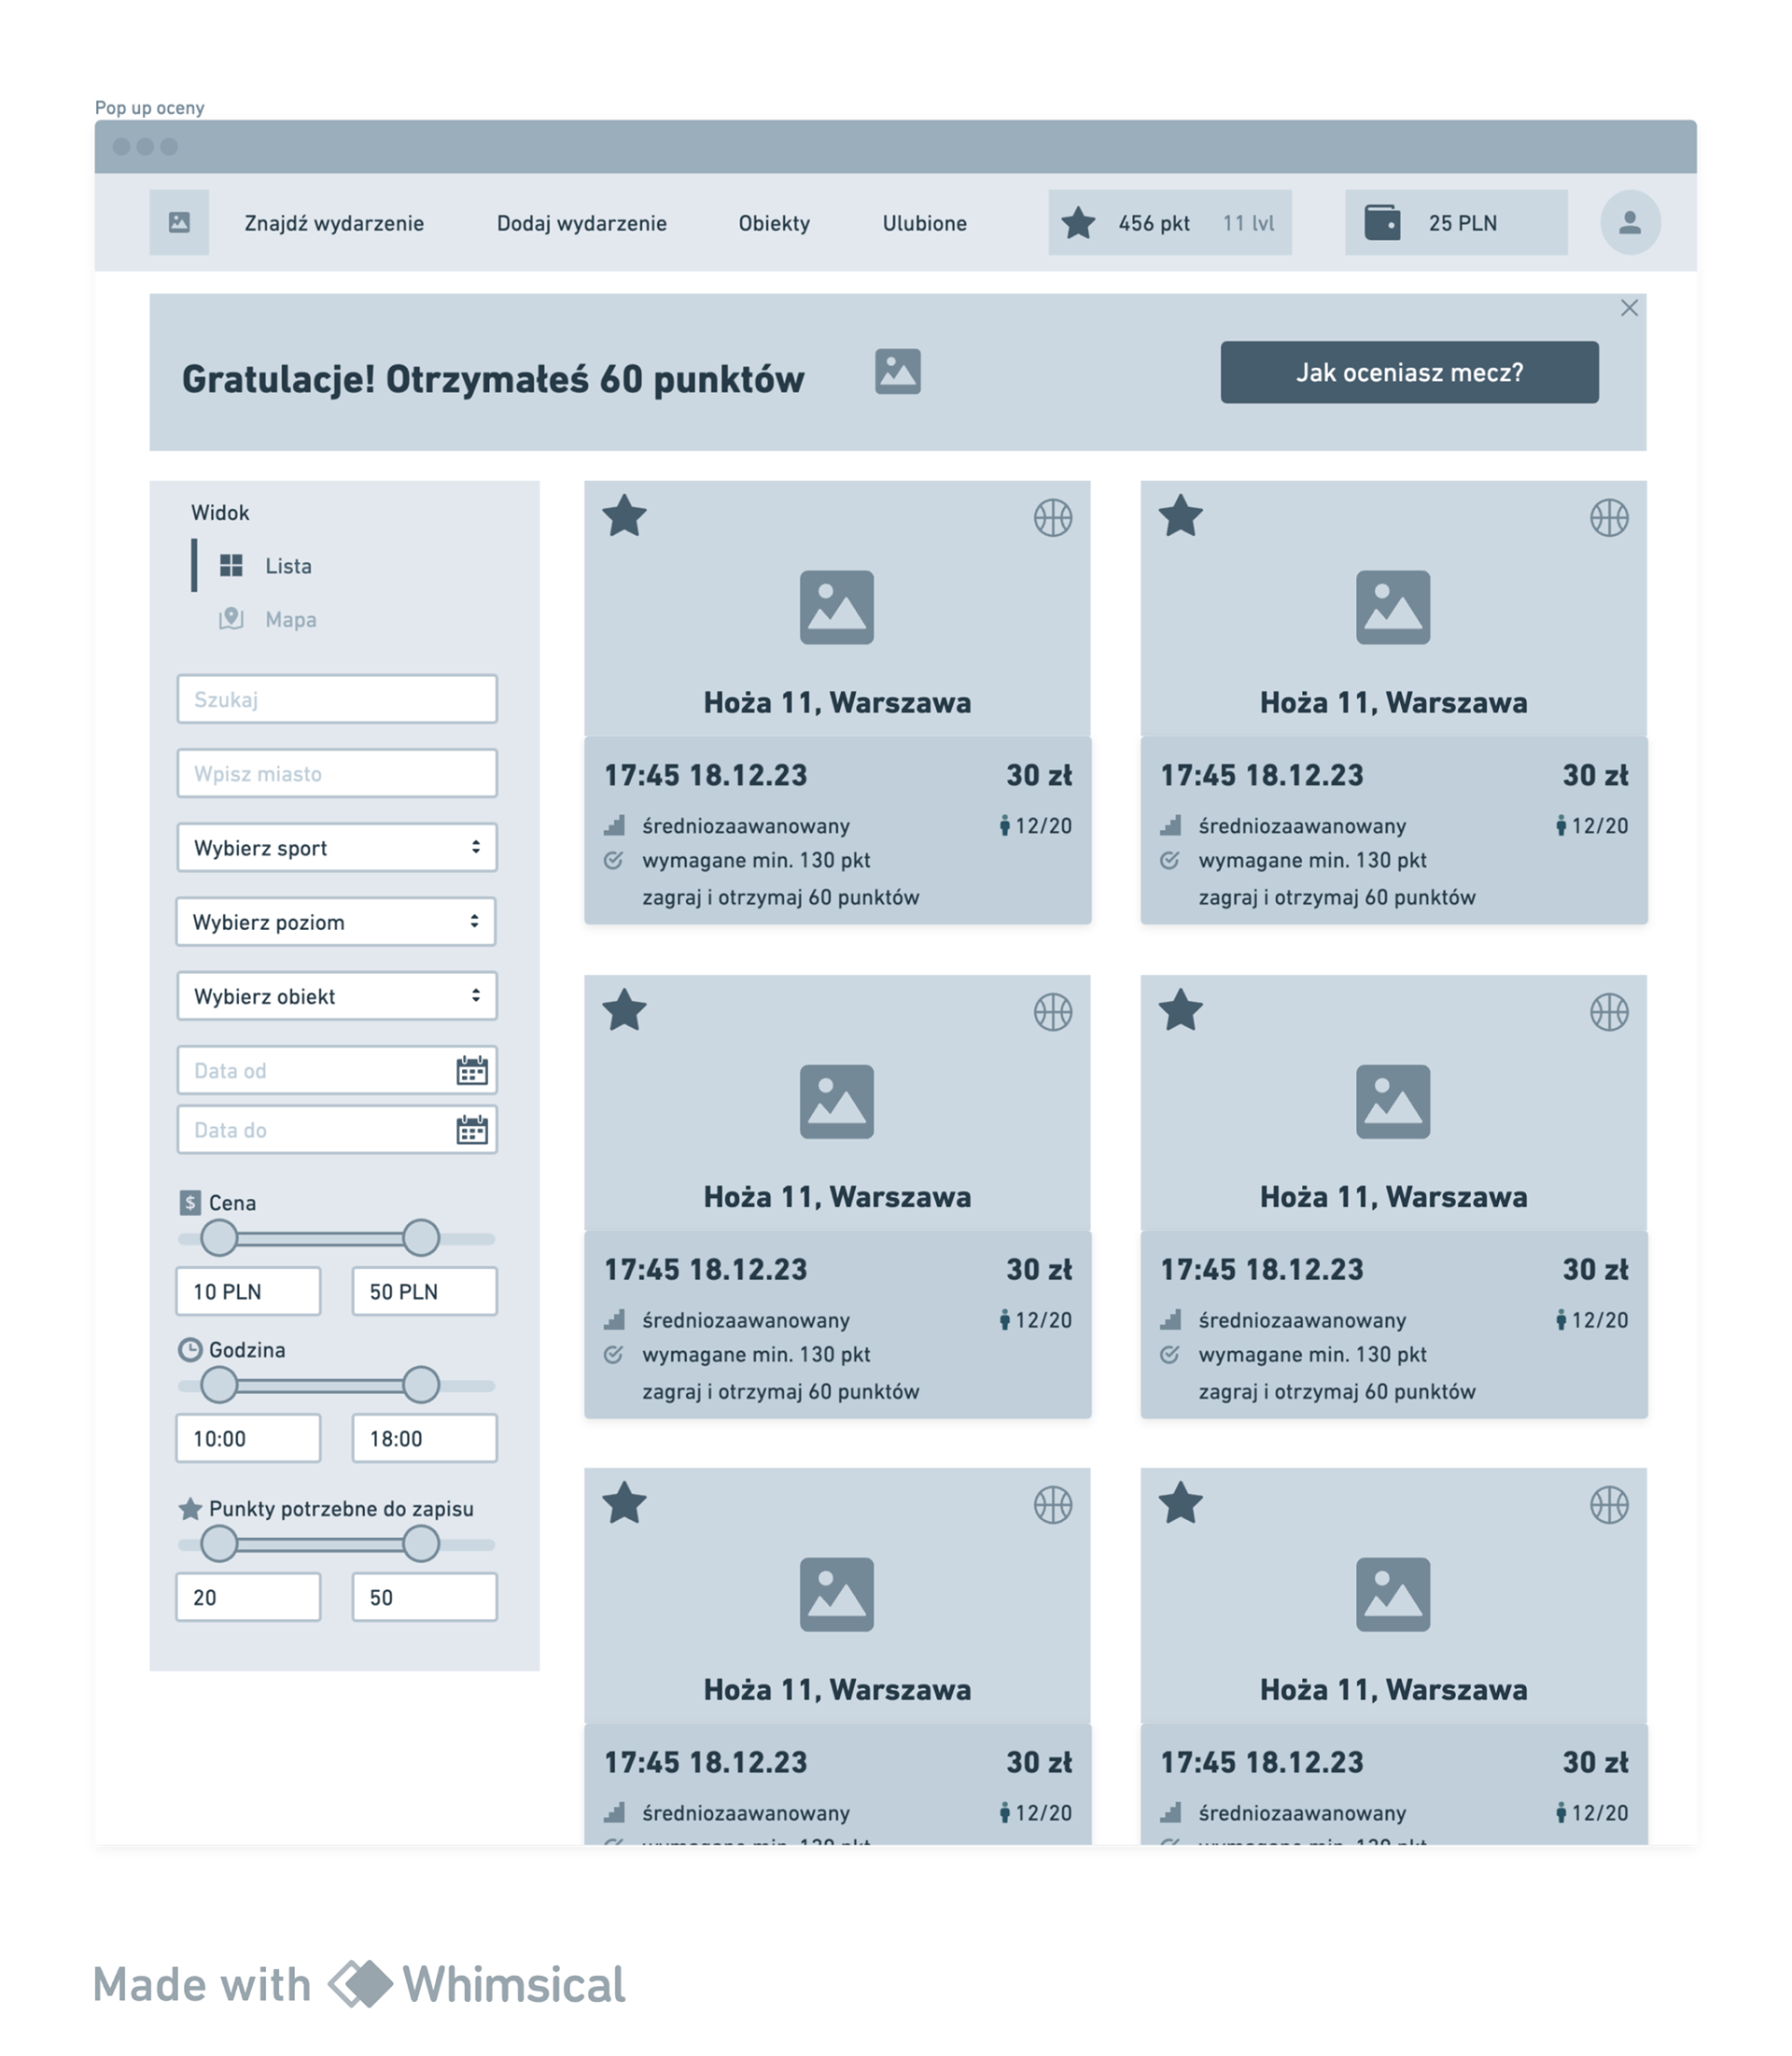The width and height of the screenshot is (1792, 2056).
Task: Click the players icon on top-left card
Action: (1004, 825)
